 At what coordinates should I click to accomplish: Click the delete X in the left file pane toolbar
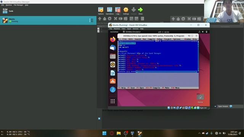click(115, 19)
